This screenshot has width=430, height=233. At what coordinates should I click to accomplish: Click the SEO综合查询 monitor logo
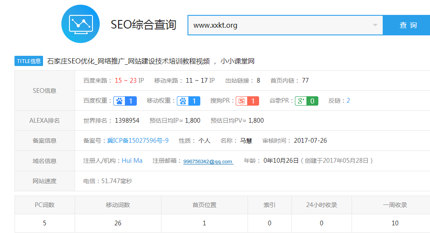coord(81,24)
